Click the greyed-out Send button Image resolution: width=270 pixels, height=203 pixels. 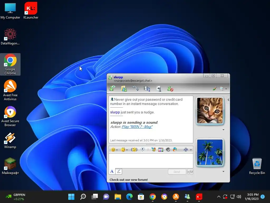coord(177,172)
